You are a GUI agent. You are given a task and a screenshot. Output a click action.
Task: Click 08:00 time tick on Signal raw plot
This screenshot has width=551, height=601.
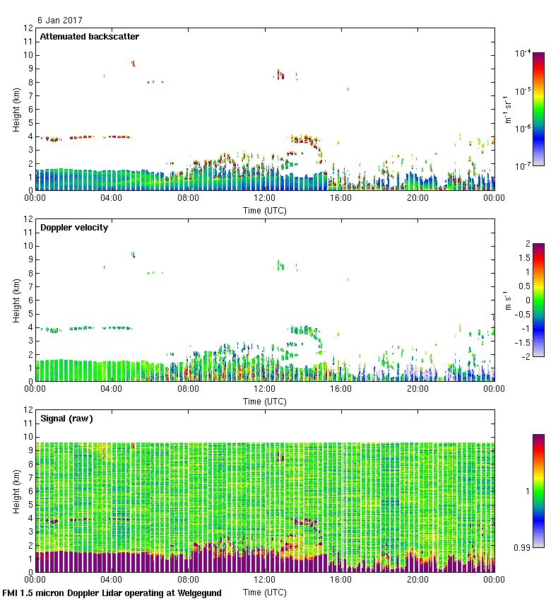click(188, 580)
